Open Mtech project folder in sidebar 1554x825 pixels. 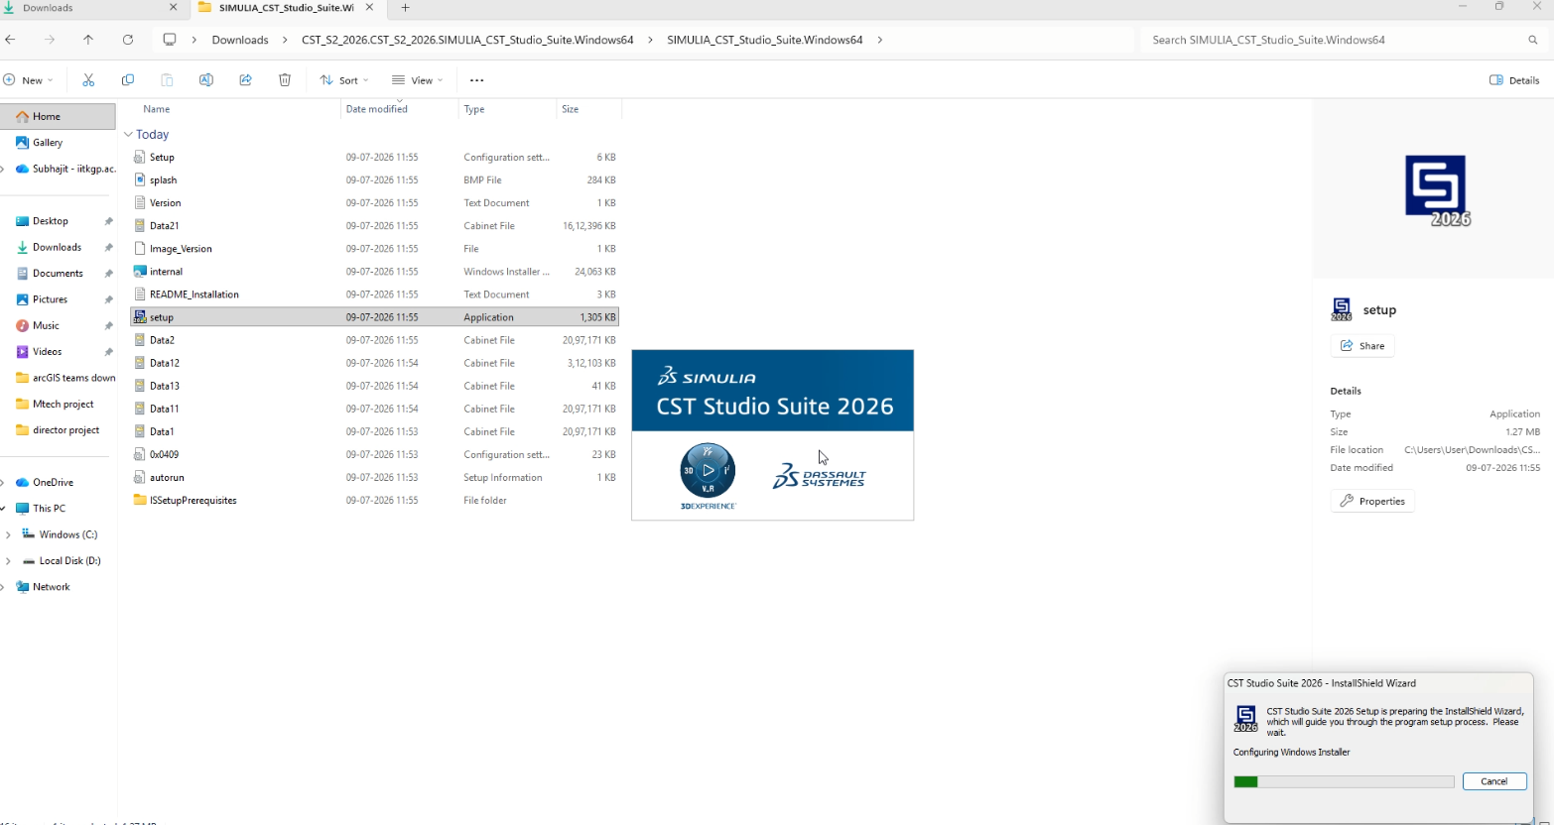pyautogui.click(x=63, y=405)
